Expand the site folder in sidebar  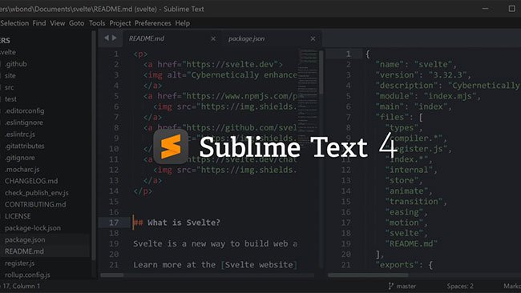10,76
